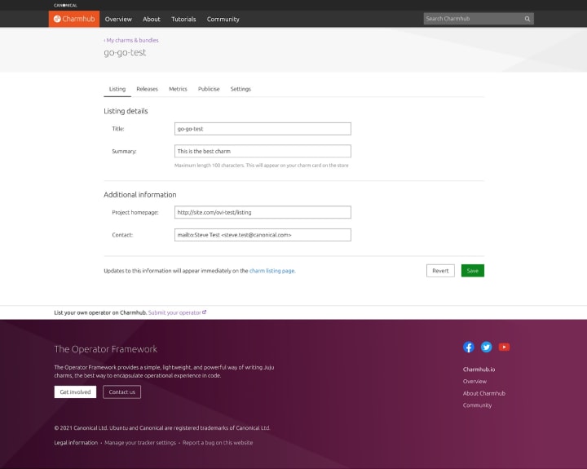Viewport: 587px width, 469px height.
Task: Click into the Contact input field
Action: click(263, 235)
